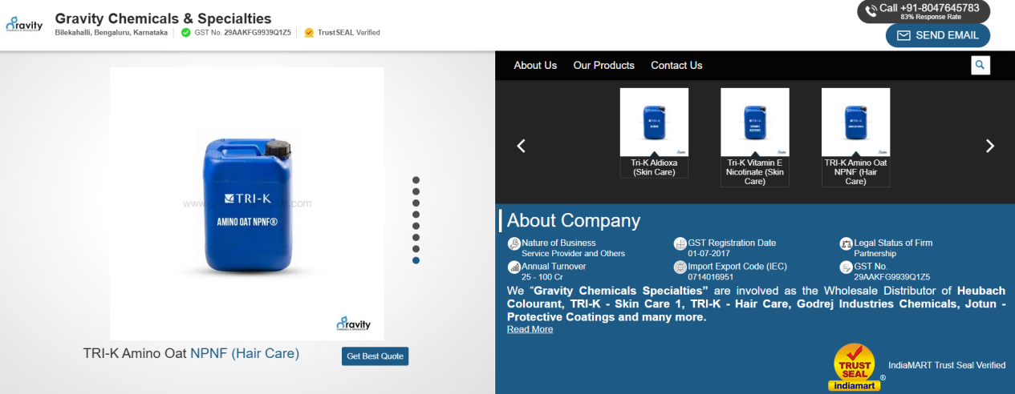The image size is (1015, 394).
Task: Open the search magnifier icon
Action: click(x=980, y=65)
